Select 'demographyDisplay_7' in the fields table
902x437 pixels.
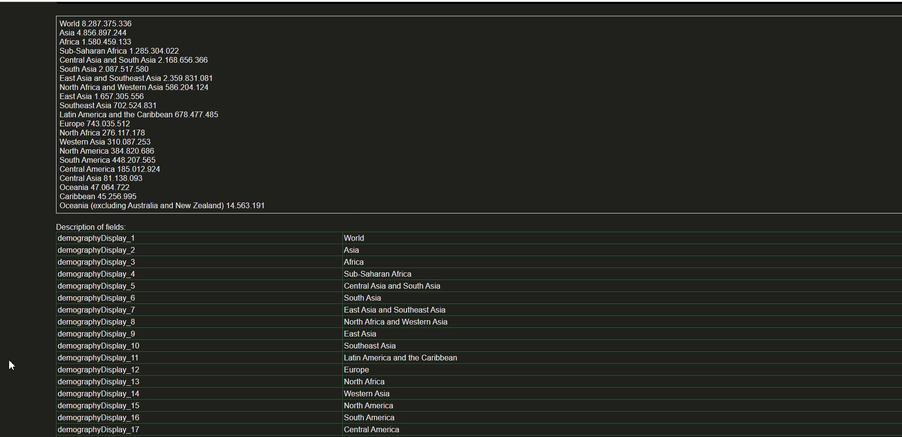[x=199, y=310]
